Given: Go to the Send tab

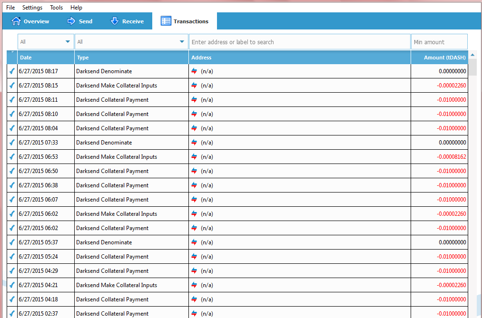Looking at the screenshot, I should point(79,21).
